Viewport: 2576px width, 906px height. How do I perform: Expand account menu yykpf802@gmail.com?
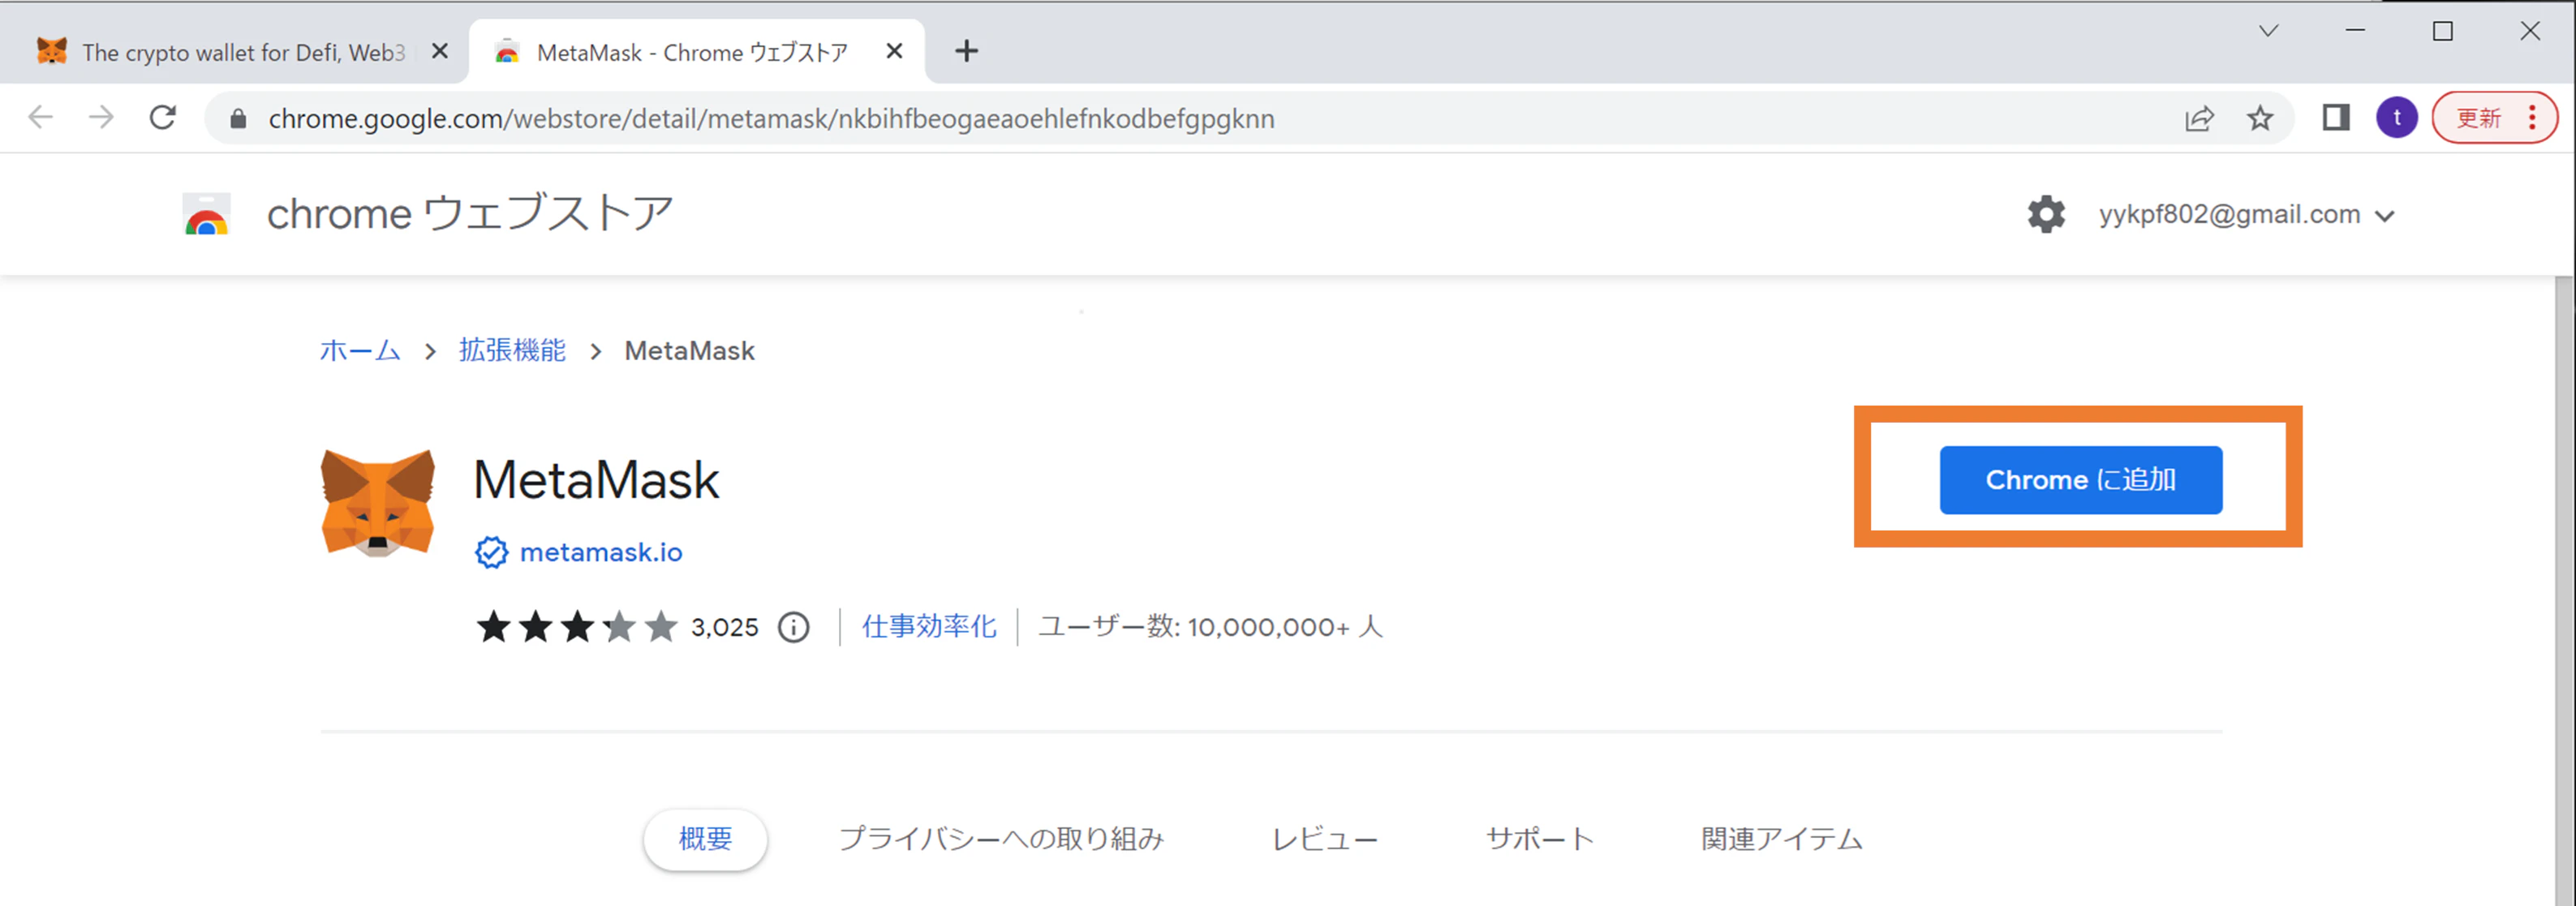pos(2246,215)
